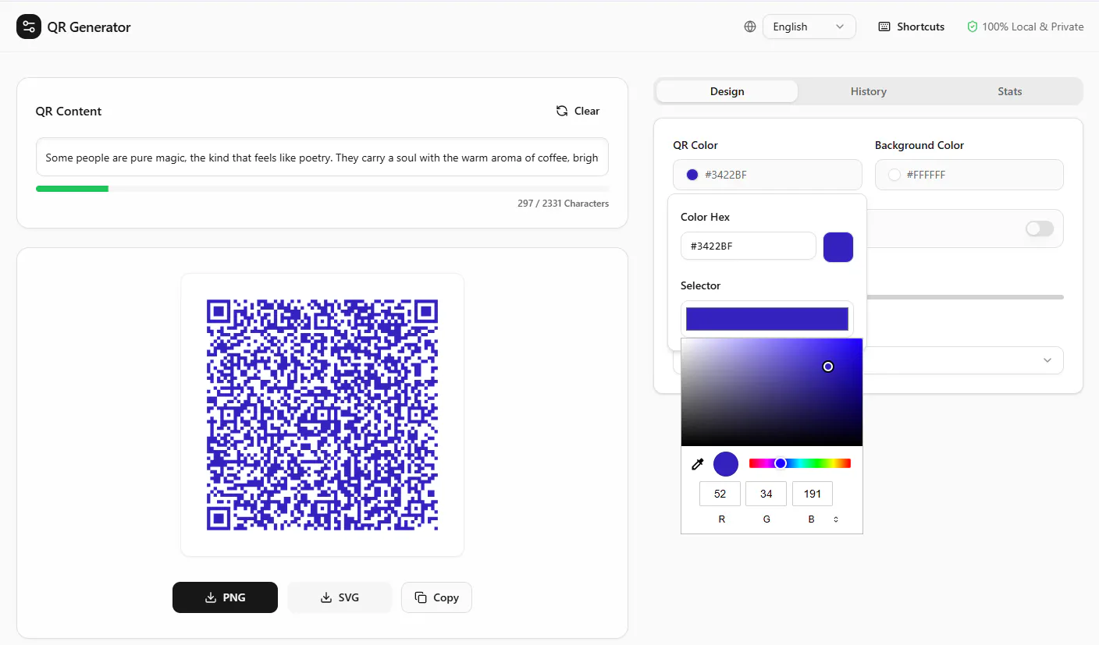Click the QR Generator logo icon
The height and width of the screenshot is (645, 1099).
pos(29,27)
